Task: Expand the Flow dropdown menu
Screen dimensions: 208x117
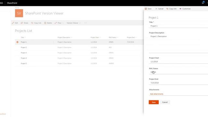Action: [x=63, y=23]
